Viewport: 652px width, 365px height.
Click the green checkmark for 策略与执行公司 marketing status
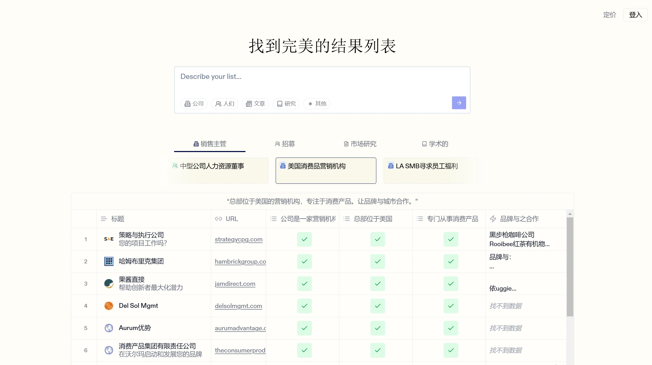click(305, 239)
